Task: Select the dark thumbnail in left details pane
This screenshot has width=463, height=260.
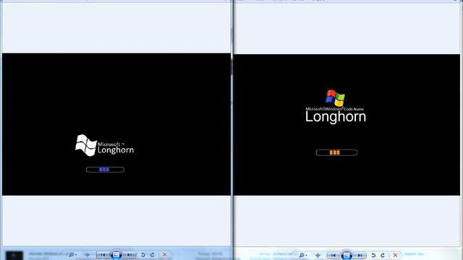Action: click(14, 255)
